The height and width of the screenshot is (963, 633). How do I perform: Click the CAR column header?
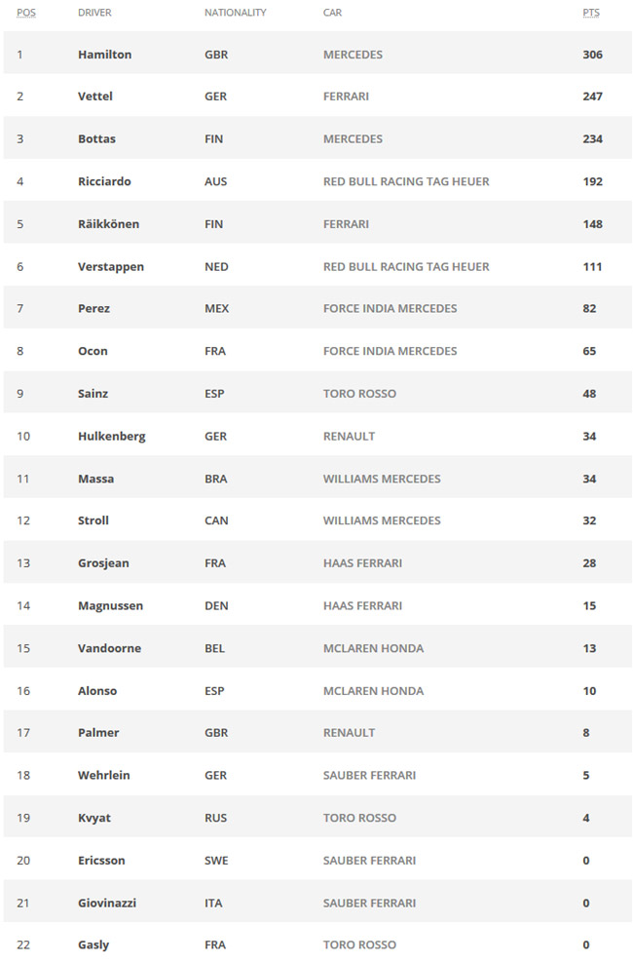(332, 13)
